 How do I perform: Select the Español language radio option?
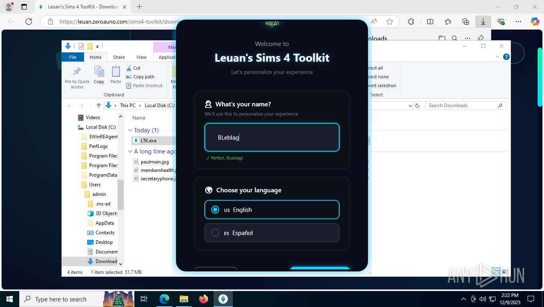[272, 233]
